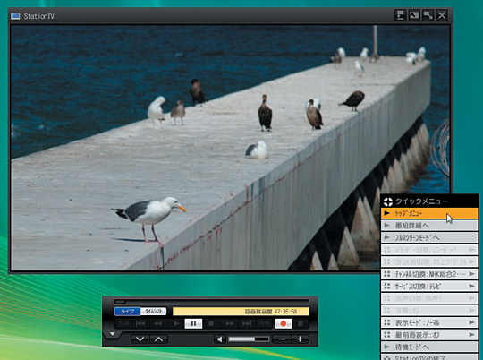
Task: Expand サービス切換:テレビ submenu
Action: click(429, 287)
